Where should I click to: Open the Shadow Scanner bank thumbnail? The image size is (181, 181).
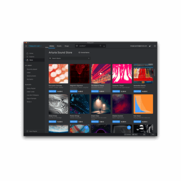[x=122, y=104]
